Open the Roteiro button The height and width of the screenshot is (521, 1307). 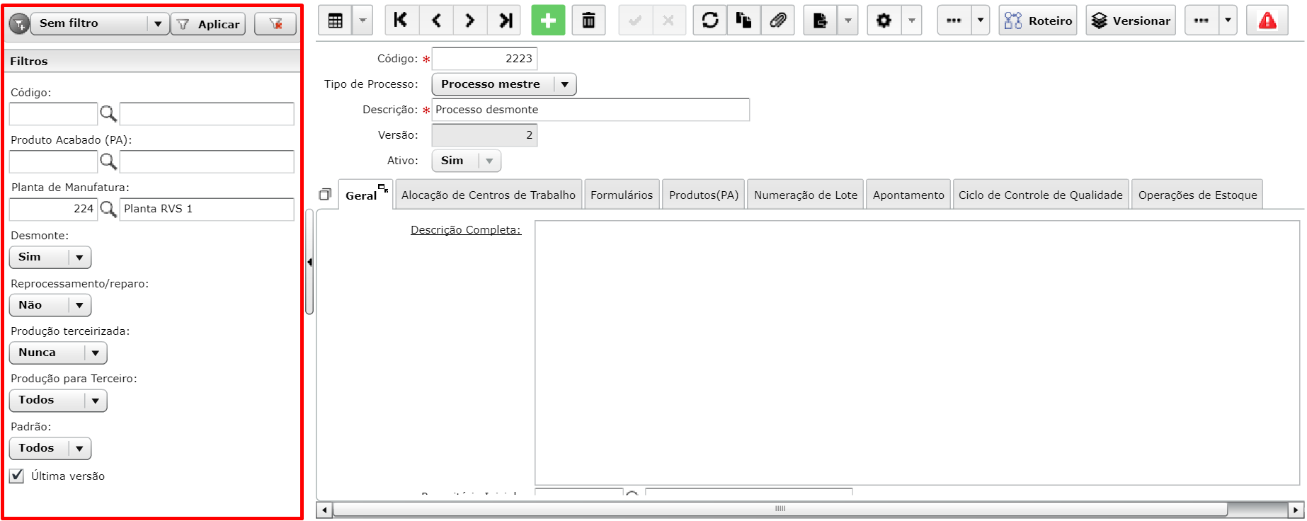1038,21
